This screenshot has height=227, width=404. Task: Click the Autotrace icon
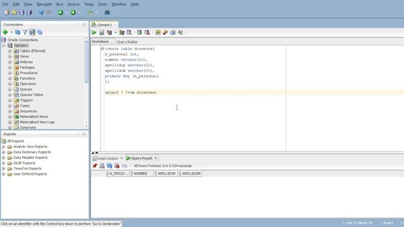122,32
